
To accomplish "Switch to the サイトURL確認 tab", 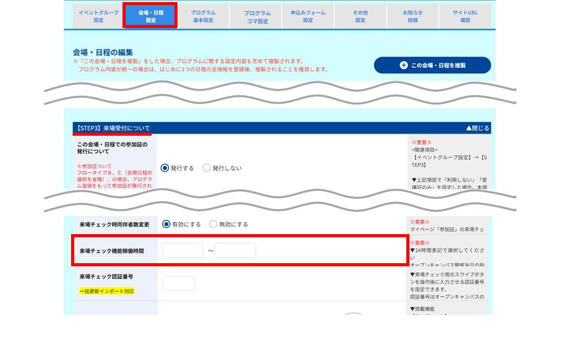I will pos(465,16).
